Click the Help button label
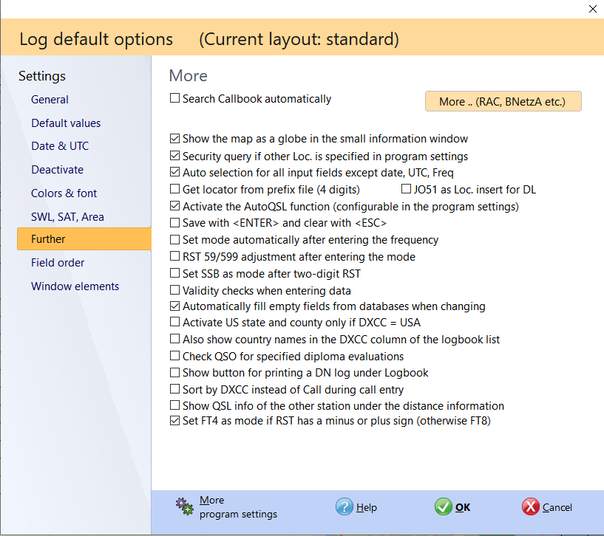The image size is (604, 536). point(367,507)
